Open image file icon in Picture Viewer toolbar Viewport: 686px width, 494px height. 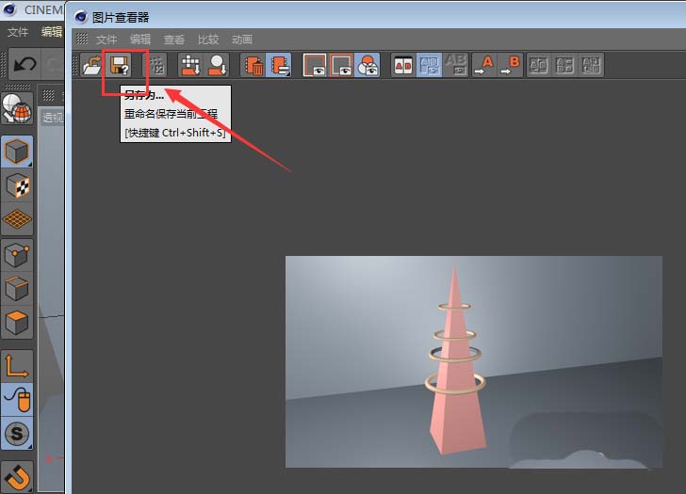(92, 65)
